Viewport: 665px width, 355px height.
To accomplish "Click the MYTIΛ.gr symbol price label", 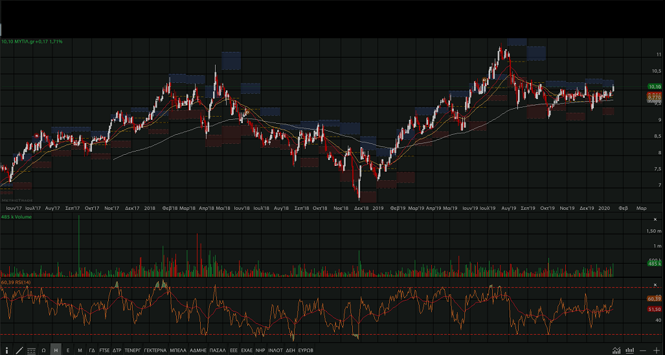I will 32,41.
